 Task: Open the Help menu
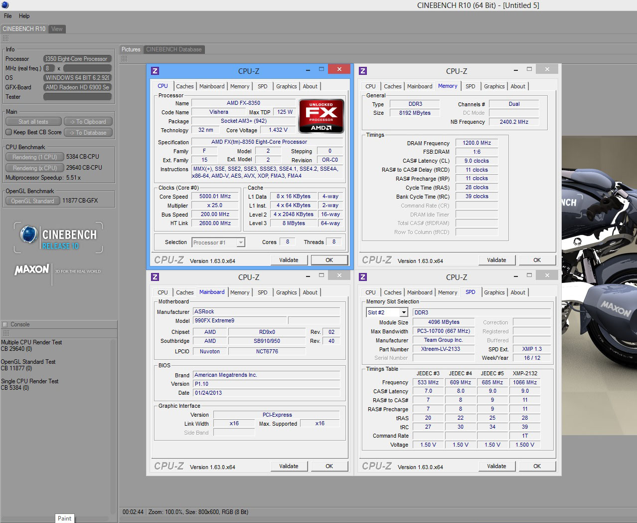click(24, 16)
